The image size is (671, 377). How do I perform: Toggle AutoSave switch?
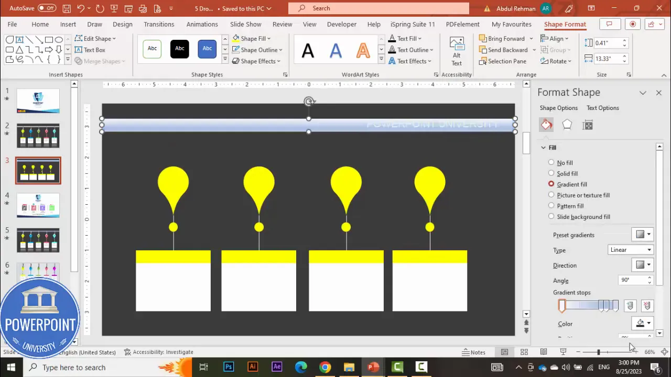point(47,8)
